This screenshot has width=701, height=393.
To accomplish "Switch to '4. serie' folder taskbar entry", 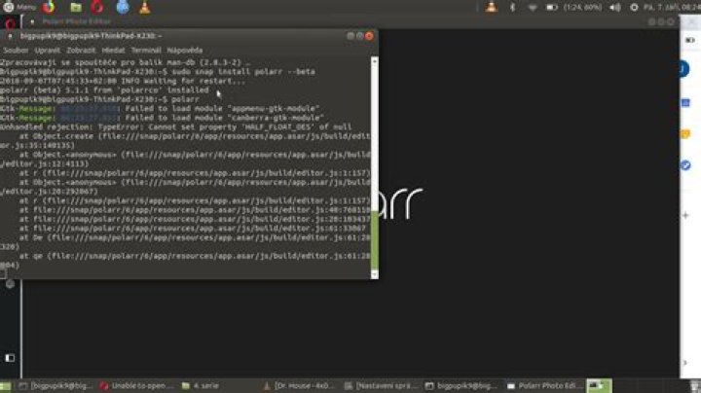I will (201, 386).
